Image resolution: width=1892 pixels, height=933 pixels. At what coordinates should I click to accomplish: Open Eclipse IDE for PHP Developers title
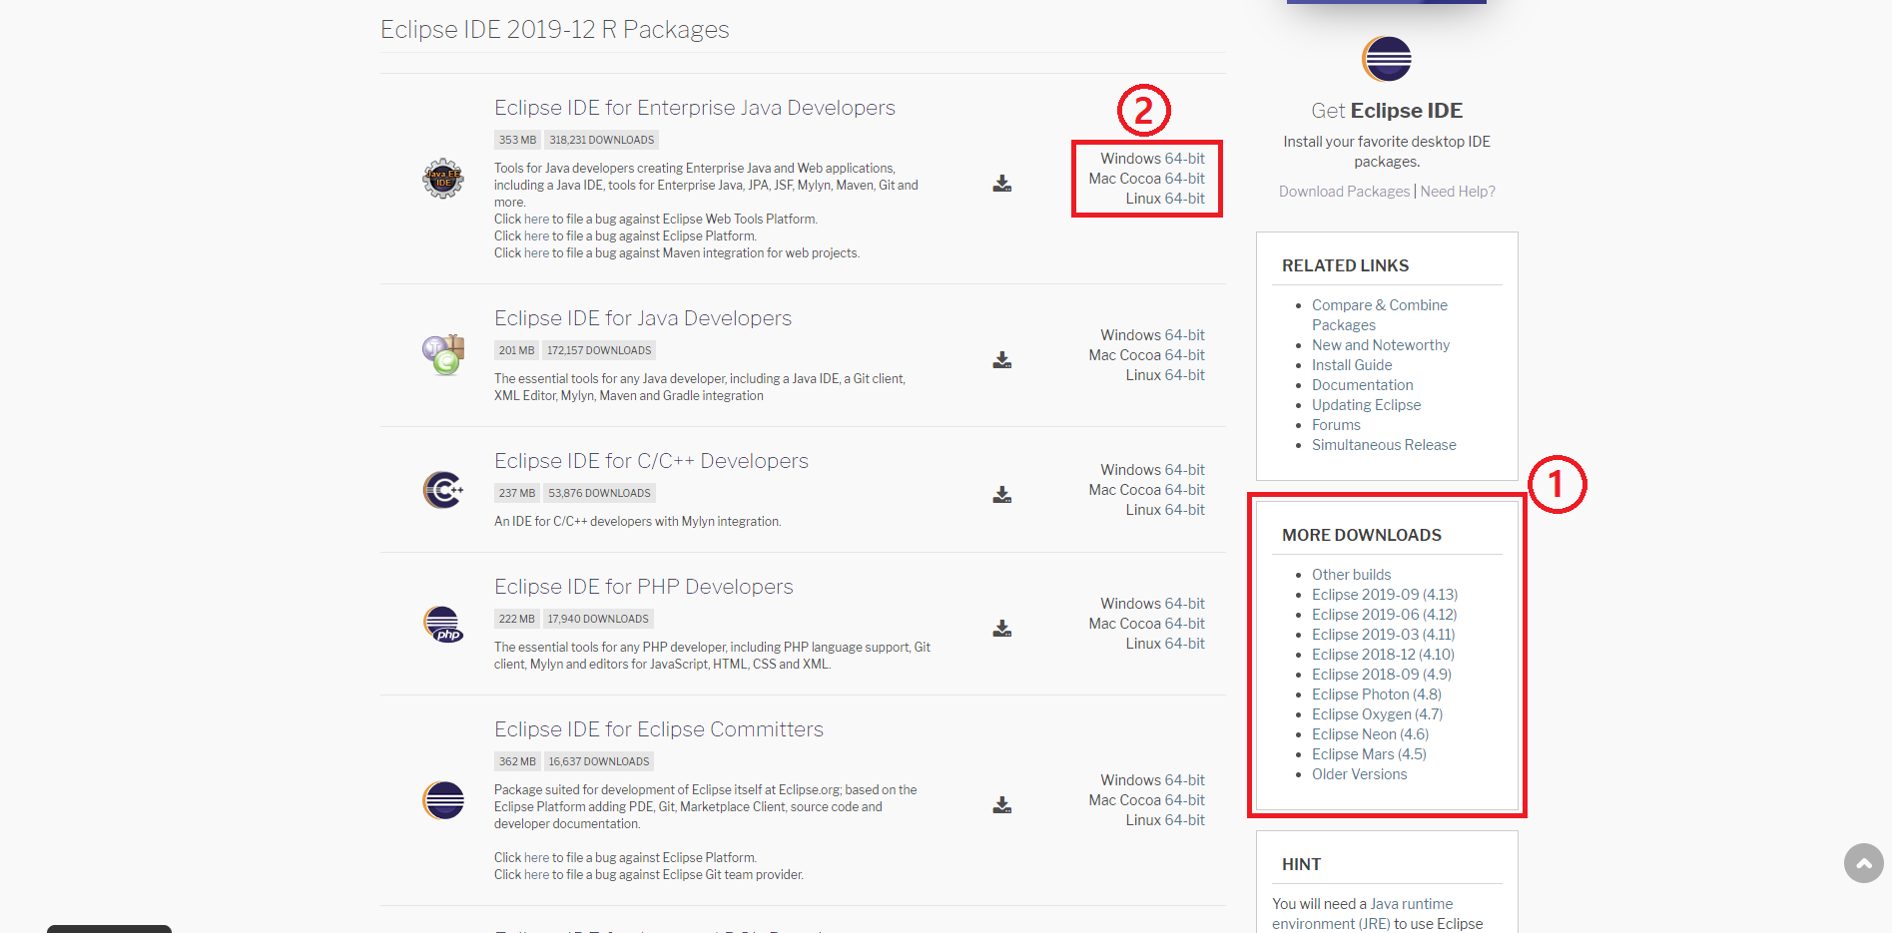click(x=644, y=587)
